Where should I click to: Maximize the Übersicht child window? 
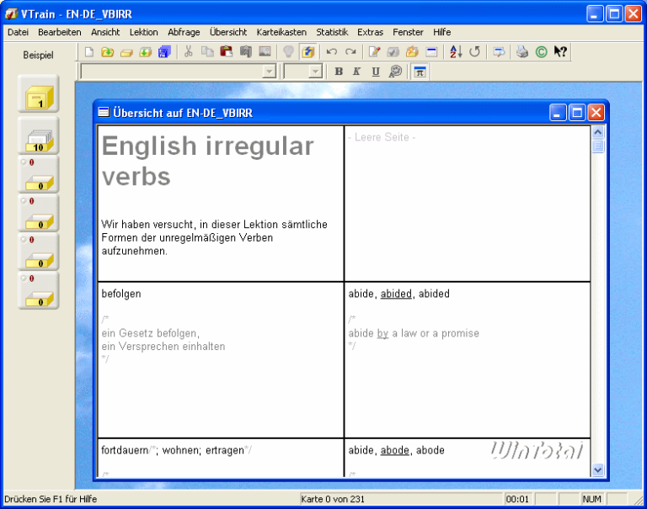(x=576, y=113)
